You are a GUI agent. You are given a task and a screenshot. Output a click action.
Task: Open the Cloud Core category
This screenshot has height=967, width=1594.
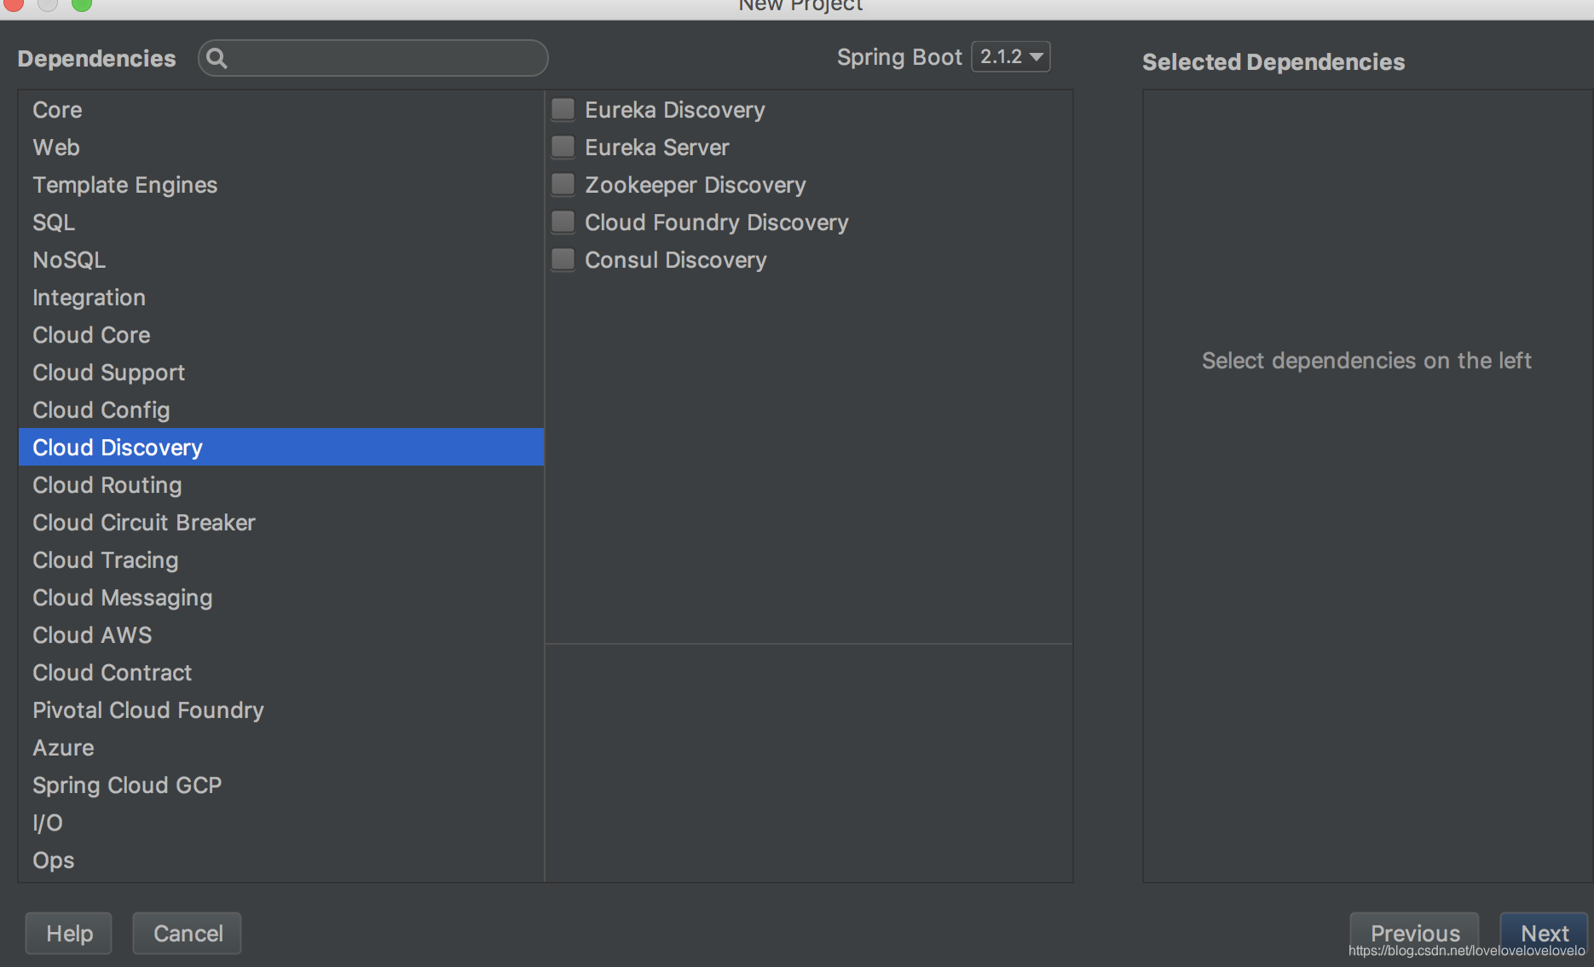click(281, 335)
